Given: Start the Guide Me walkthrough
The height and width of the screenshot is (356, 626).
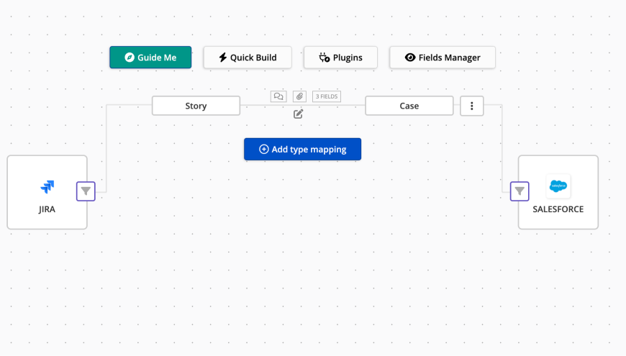Looking at the screenshot, I should (x=150, y=58).
